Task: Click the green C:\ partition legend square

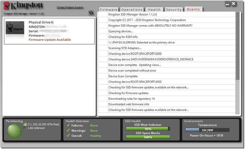Action: 25,124
